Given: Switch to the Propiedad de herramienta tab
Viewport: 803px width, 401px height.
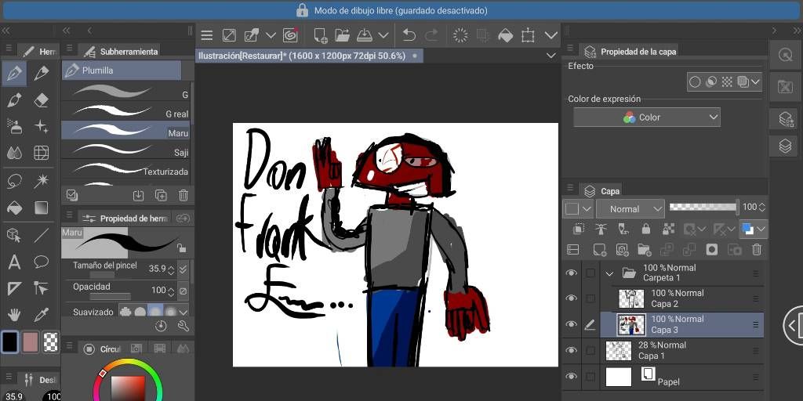Looking at the screenshot, I should tap(125, 219).
